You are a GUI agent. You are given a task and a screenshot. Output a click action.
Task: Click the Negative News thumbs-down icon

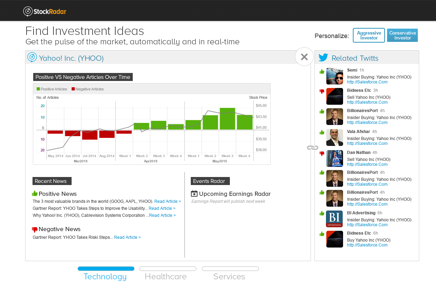[35, 229]
